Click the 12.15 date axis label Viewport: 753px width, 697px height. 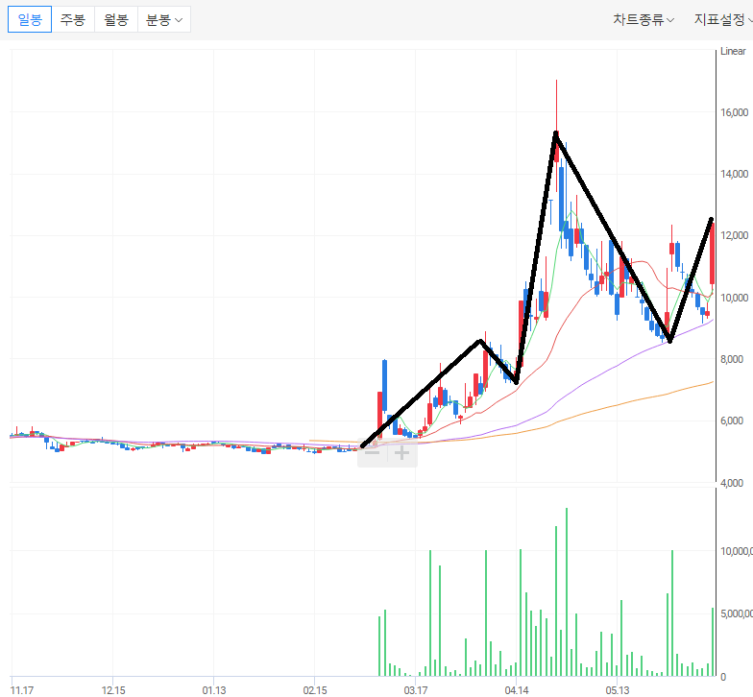pos(113,690)
